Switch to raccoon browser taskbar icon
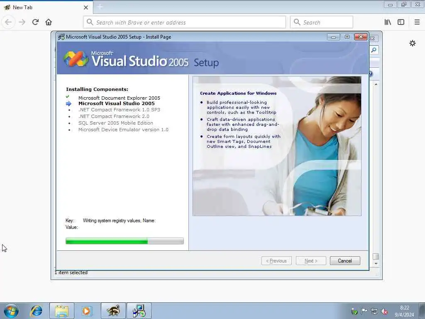Screen dimensions: 425x319 click(x=113, y=311)
